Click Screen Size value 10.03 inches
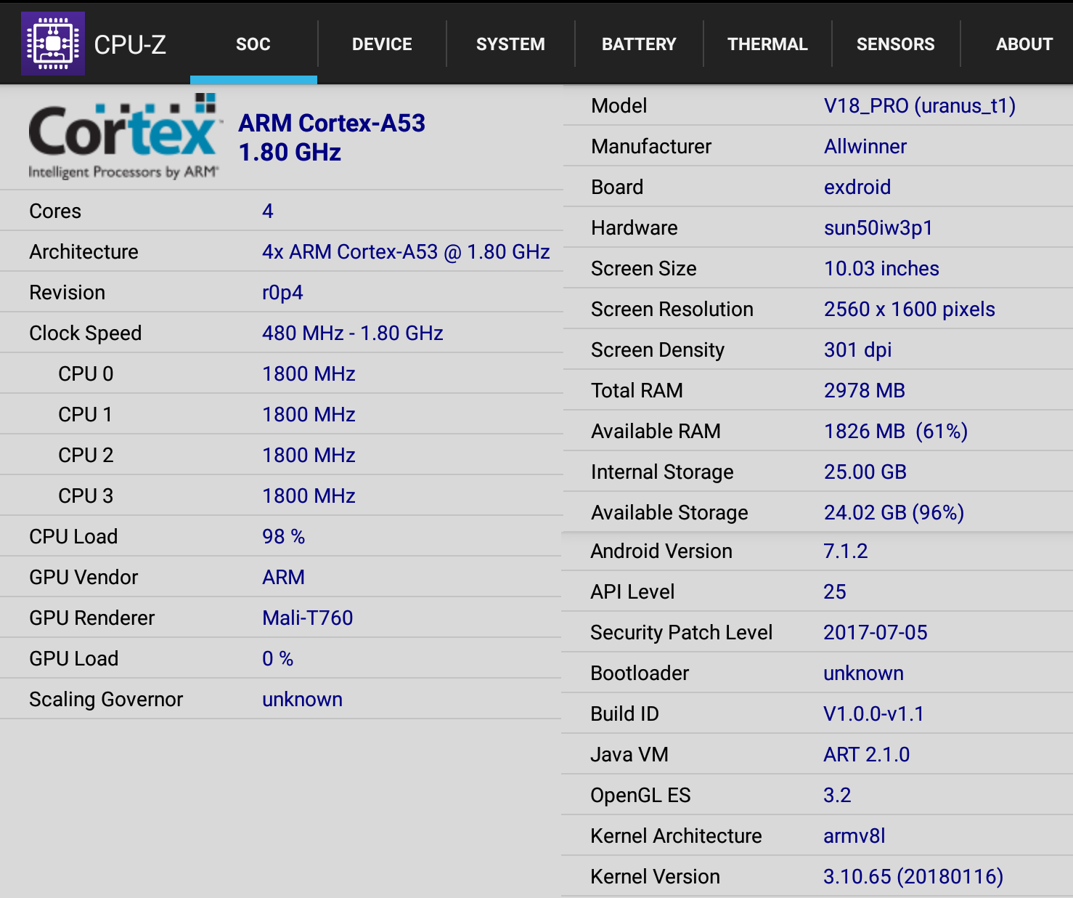Viewport: 1073px width, 898px height. coord(881,269)
